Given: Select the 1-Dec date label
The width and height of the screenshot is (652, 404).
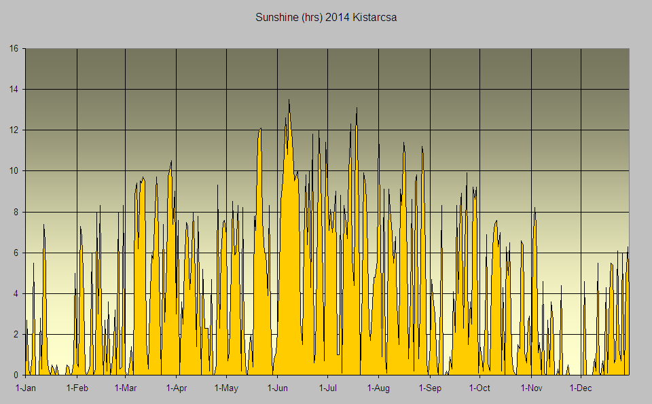Looking at the screenshot, I should point(581,388).
